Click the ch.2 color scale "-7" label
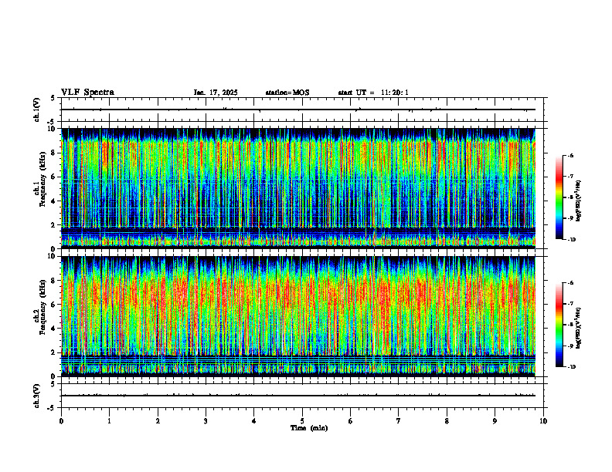The image size is (612, 472). coord(570,304)
